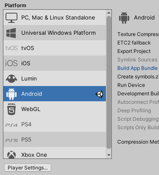Select the PS4 platform row
Viewport: 159px width, 175px height.
54,124
